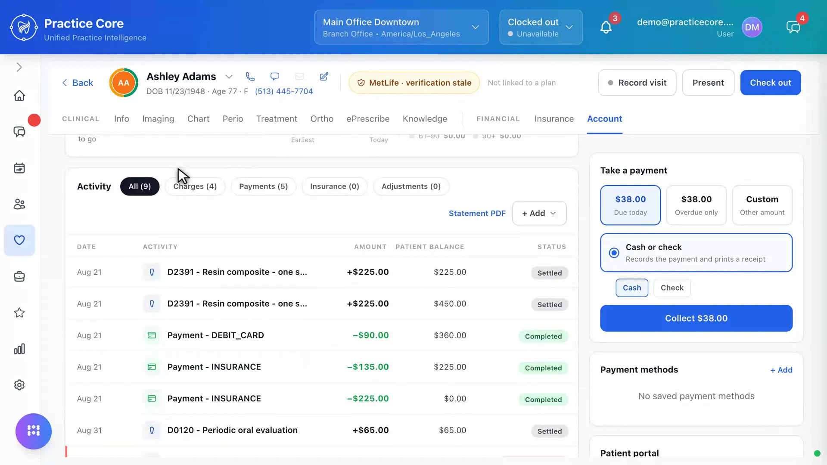Open the Ortho tab
This screenshot has width=827, height=465.
click(322, 119)
